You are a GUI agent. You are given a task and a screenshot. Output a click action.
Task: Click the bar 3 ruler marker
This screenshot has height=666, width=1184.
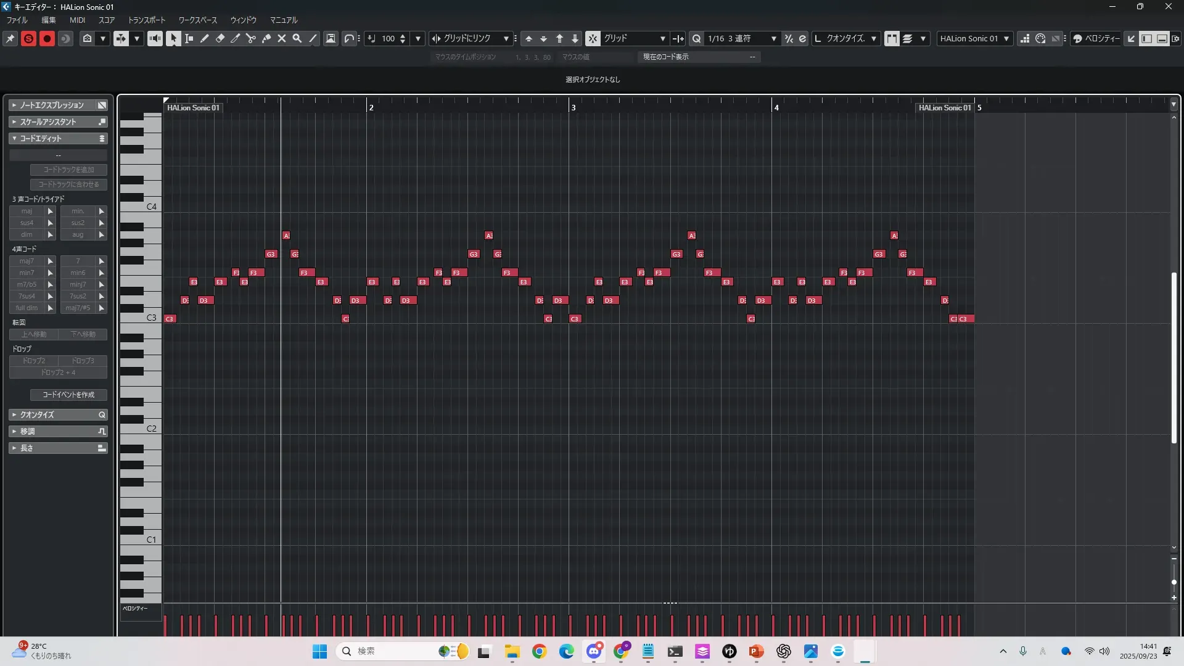(x=573, y=107)
